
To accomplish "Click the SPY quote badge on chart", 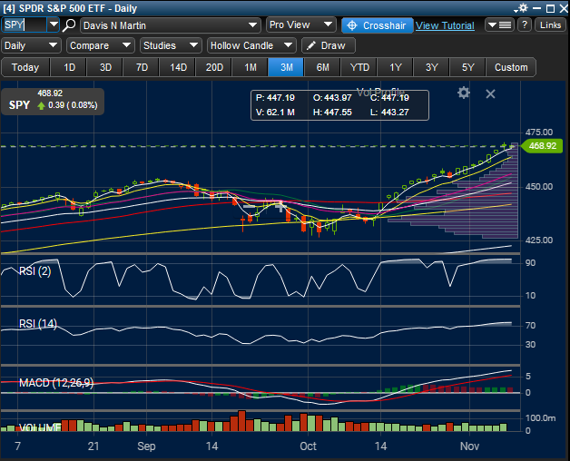I will pyautogui.click(x=53, y=102).
